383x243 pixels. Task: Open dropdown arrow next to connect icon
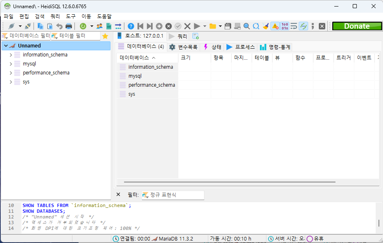(20, 26)
